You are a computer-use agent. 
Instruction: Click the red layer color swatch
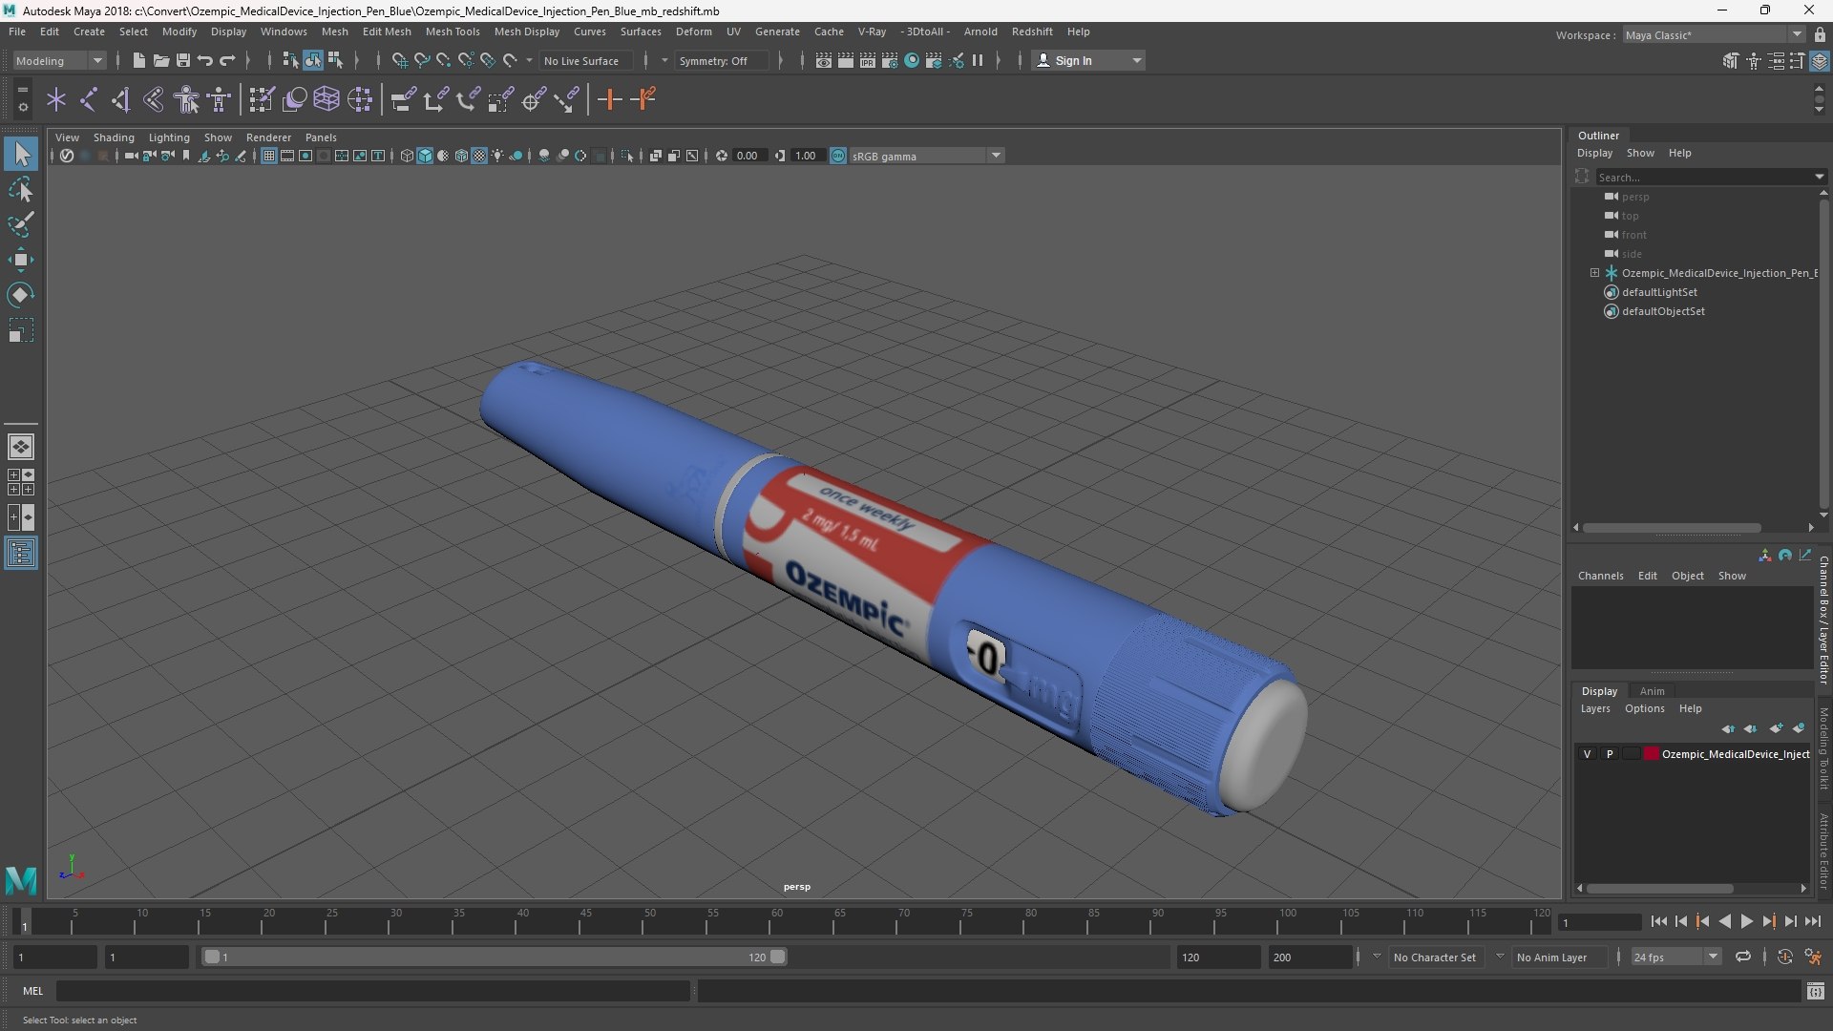(x=1651, y=754)
